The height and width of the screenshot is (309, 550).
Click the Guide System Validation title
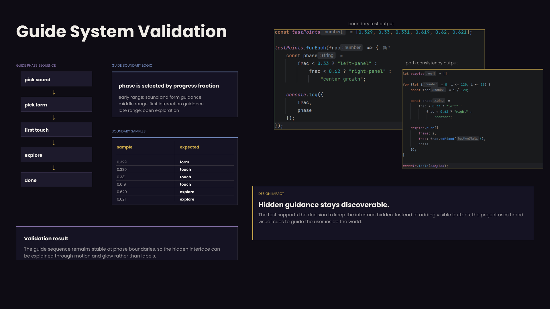point(121,31)
